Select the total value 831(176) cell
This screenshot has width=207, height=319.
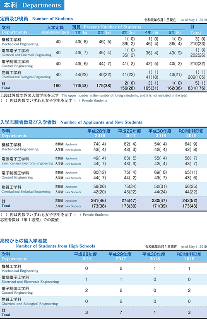197,88
